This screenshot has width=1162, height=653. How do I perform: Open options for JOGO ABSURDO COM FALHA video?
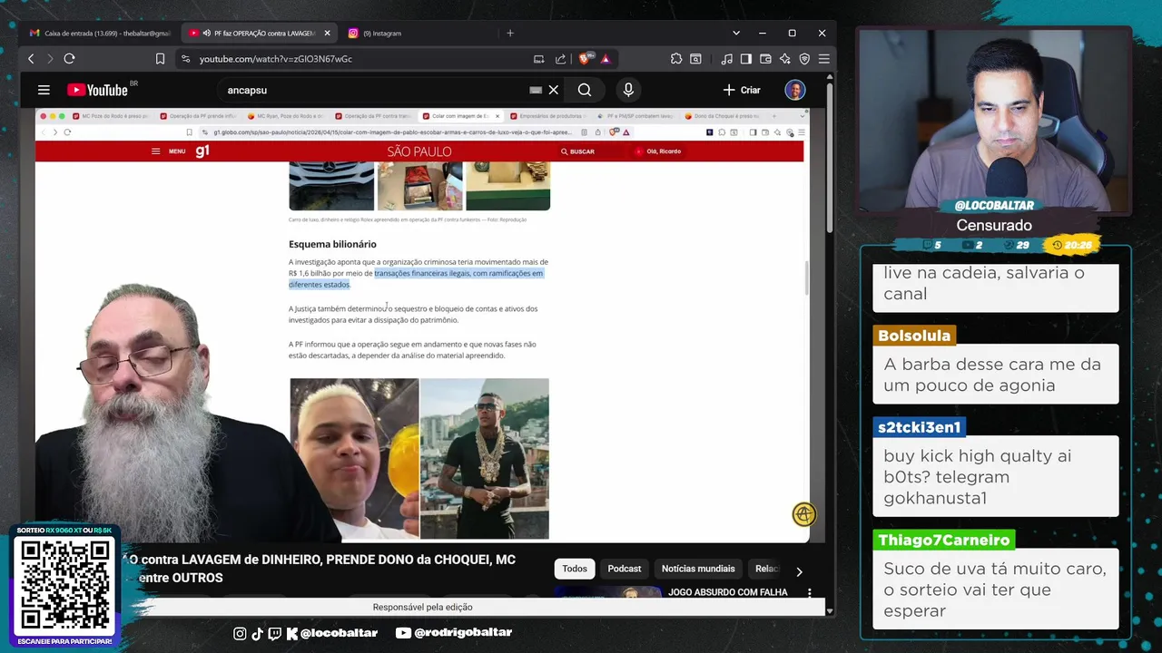(810, 592)
